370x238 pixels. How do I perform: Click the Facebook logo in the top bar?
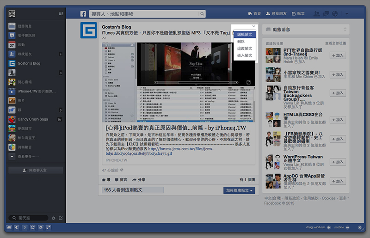[83, 14]
